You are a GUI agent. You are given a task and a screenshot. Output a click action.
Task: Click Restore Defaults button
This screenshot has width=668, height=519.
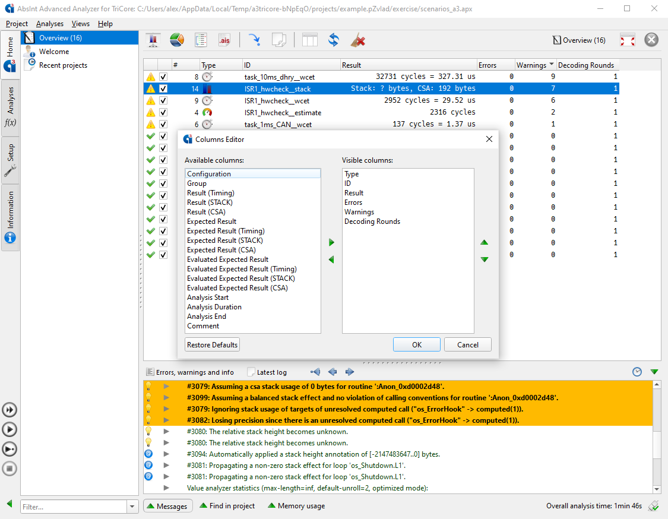click(x=212, y=345)
